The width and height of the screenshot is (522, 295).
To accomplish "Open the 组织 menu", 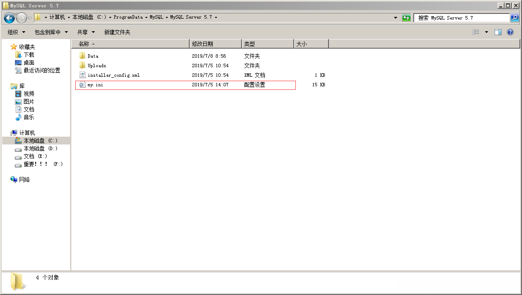I will coord(17,32).
